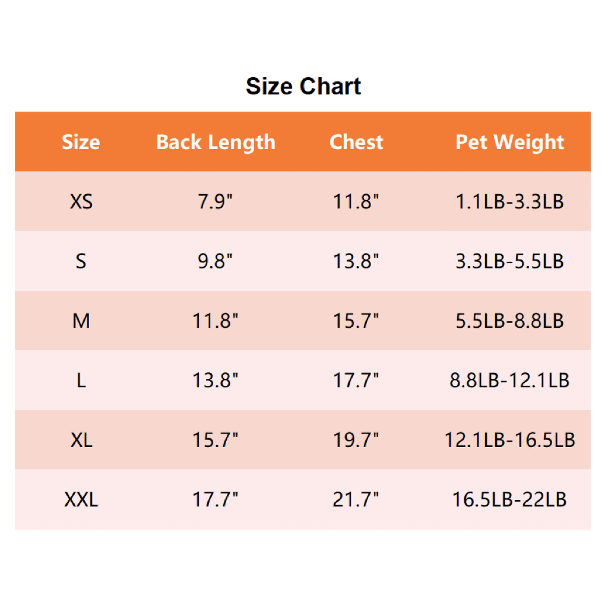Select the Pet Weight column header
Viewport: 608px width, 608px height.
click(509, 142)
